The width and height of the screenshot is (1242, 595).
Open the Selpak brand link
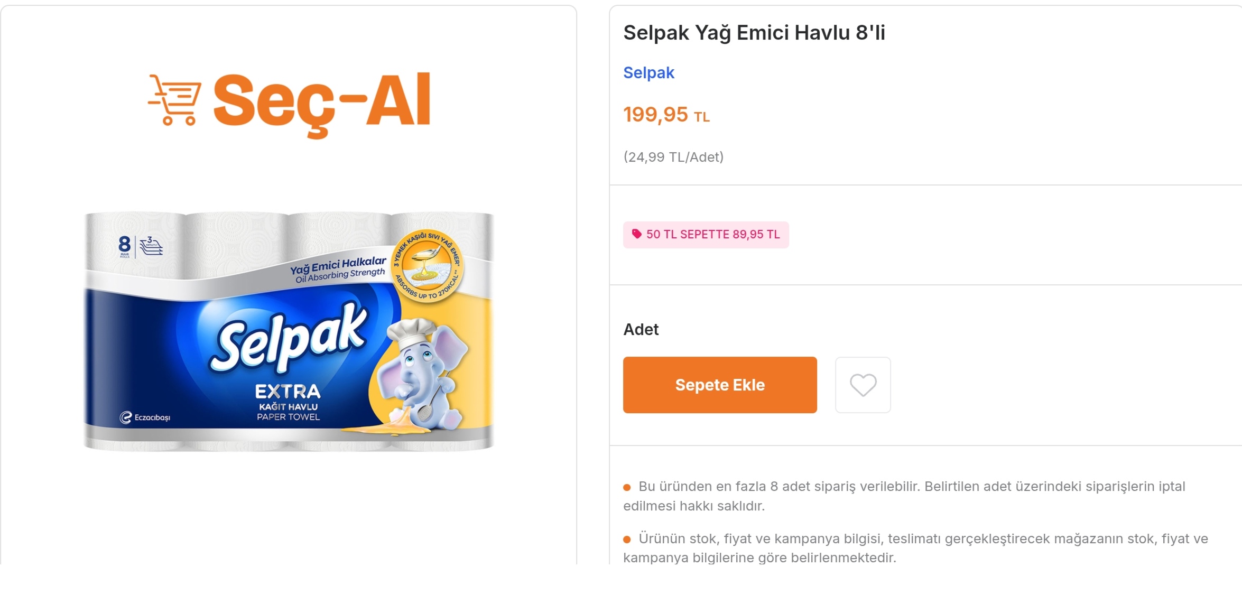coord(648,72)
